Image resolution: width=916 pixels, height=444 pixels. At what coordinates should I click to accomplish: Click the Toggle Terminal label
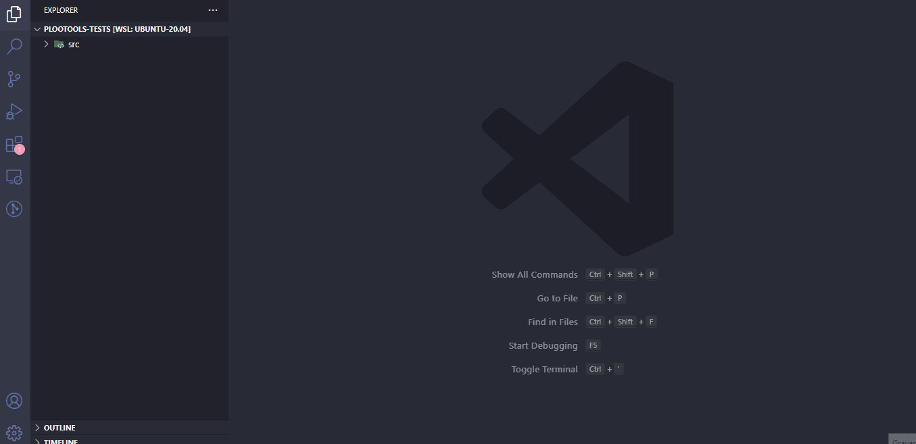(x=545, y=369)
